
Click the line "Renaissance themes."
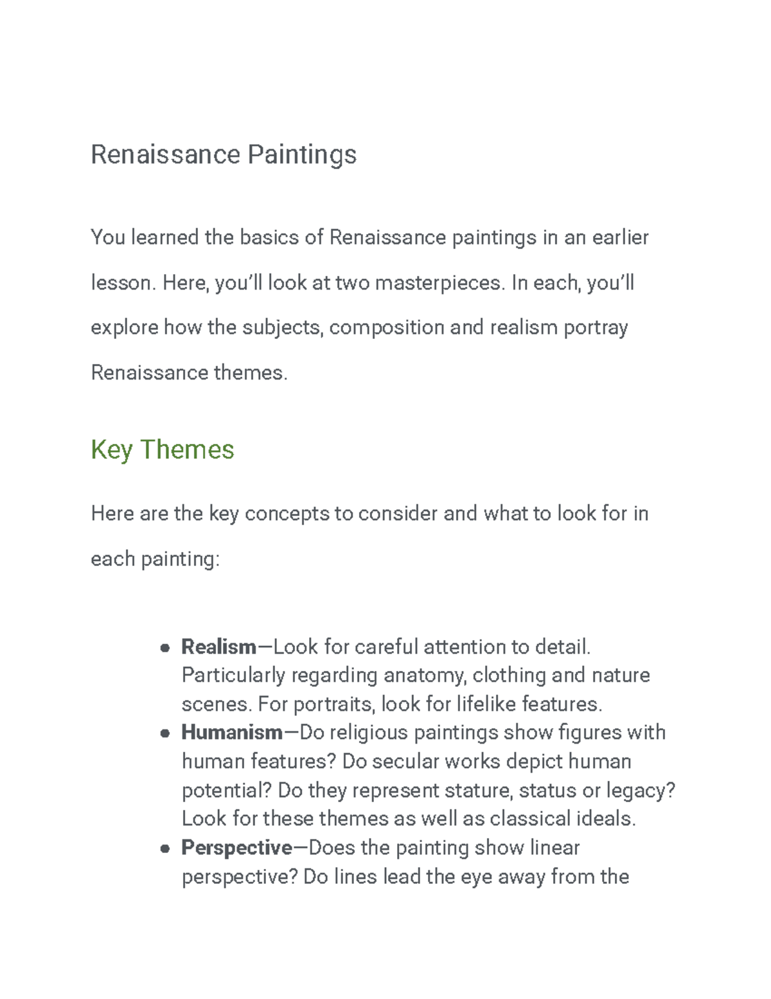[x=190, y=373]
